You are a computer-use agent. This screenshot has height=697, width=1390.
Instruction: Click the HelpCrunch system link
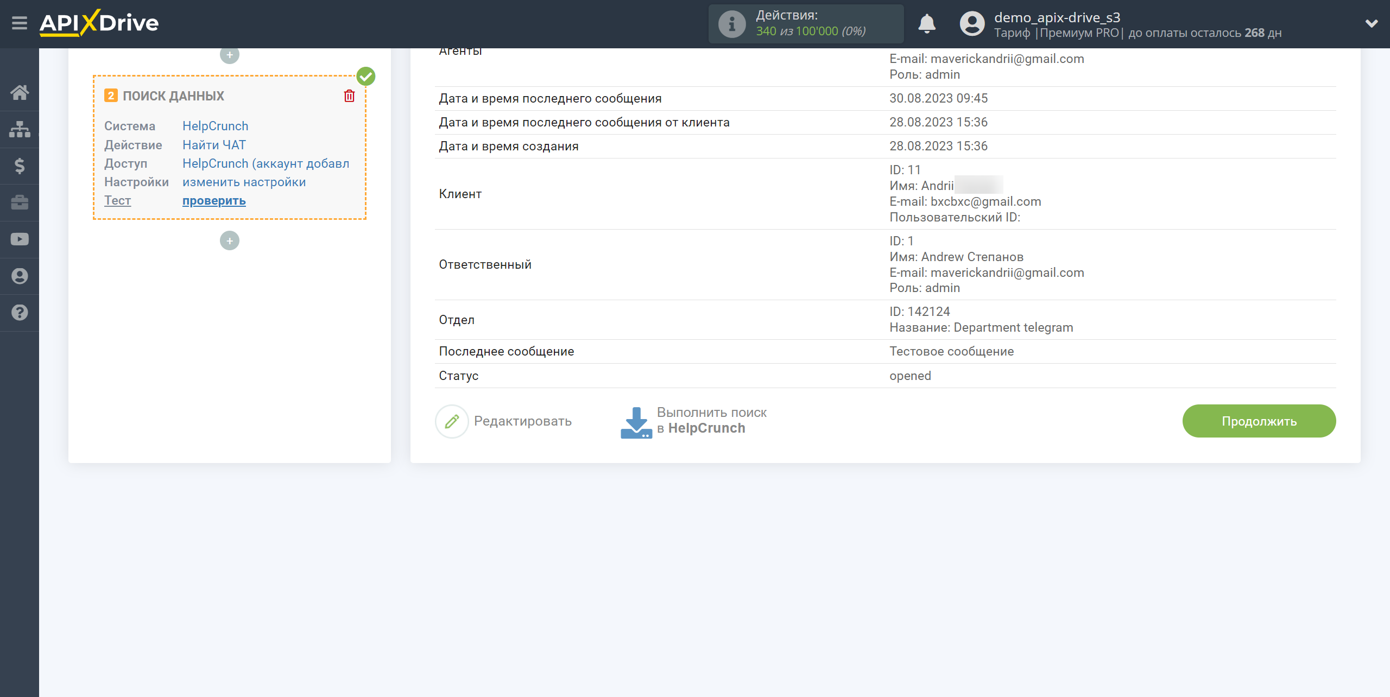[x=215, y=126]
